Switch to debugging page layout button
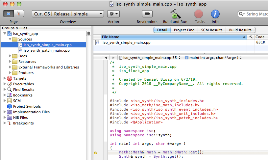 point(19,14)
